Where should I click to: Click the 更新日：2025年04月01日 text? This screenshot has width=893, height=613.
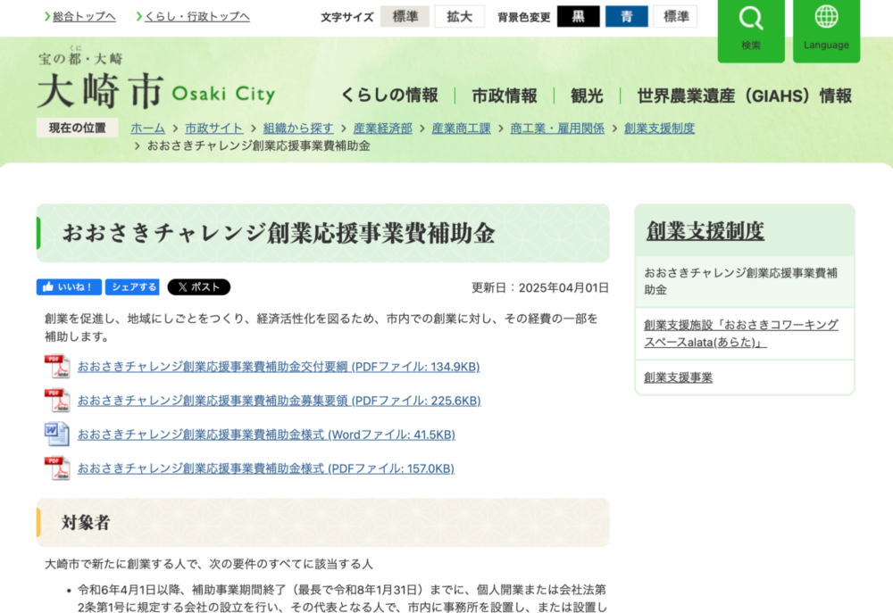[540, 287]
